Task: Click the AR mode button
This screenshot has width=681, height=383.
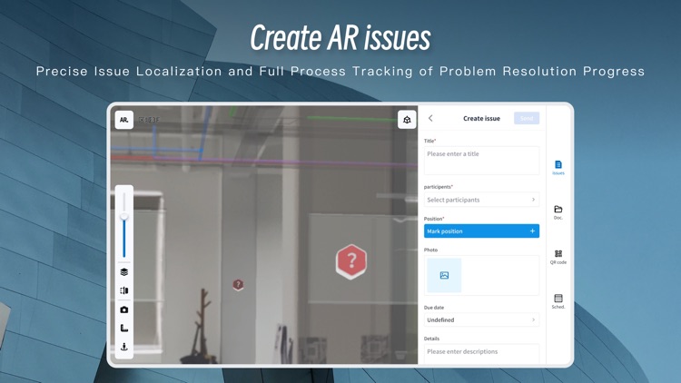Action: click(x=123, y=120)
